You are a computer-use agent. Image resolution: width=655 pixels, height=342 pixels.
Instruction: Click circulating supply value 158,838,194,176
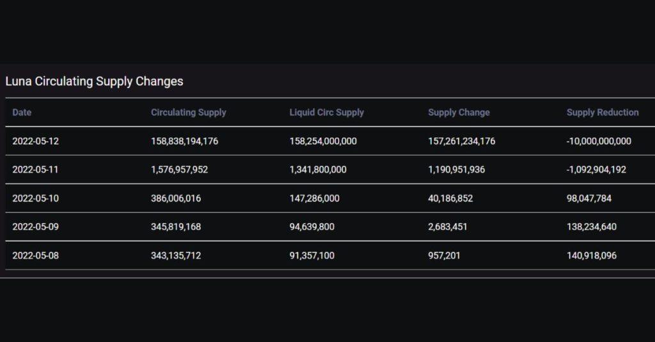pyautogui.click(x=184, y=141)
